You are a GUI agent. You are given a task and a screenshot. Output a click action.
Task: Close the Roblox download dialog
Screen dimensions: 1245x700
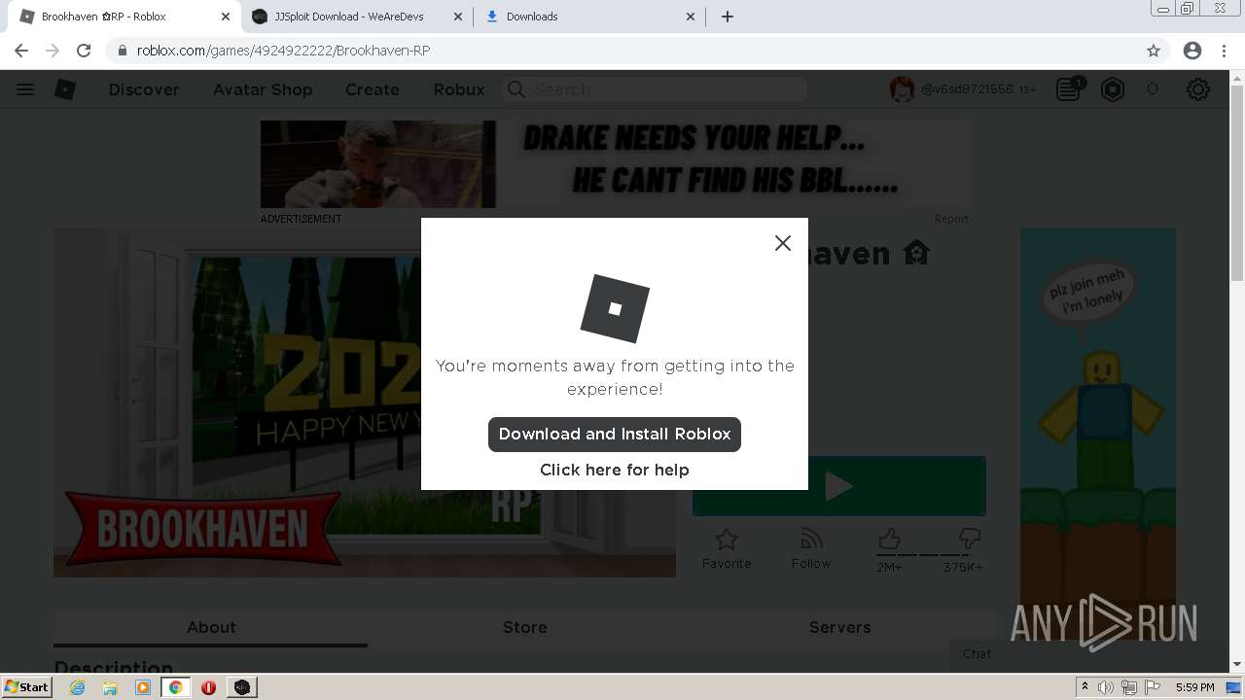[782, 243]
